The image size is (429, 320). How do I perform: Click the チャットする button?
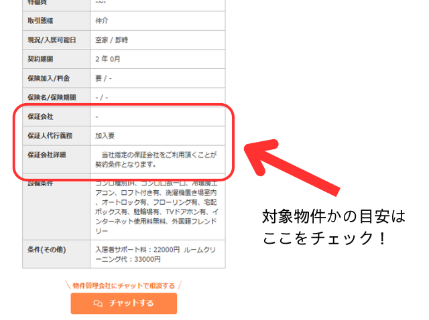[124, 303]
